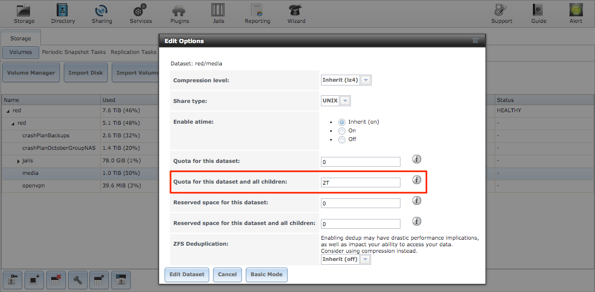
Task: Collapse the nested red dataset
Action: pos(13,123)
